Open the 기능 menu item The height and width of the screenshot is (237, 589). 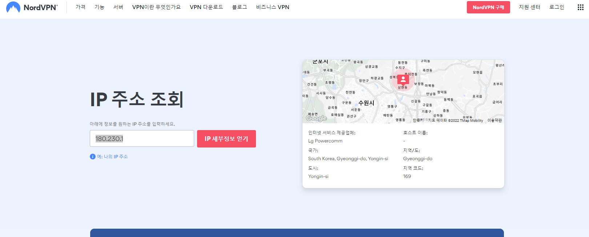coord(99,7)
